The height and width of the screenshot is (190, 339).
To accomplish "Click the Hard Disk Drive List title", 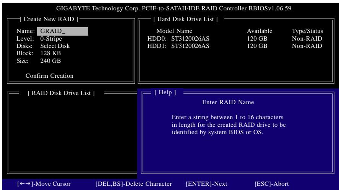I will point(185,19).
